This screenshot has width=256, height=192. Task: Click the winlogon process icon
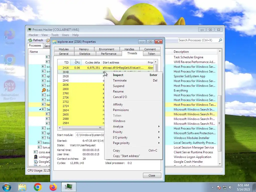click(x=35, y=157)
